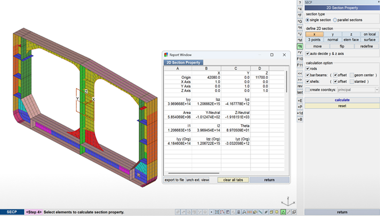The width and height of the screenshot is (380, 216).
Task: Click the << previous panel button
Action: 300,74
